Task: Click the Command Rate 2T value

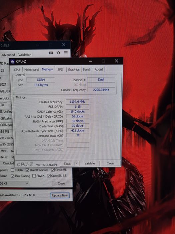Action: (x=78, y=135)
